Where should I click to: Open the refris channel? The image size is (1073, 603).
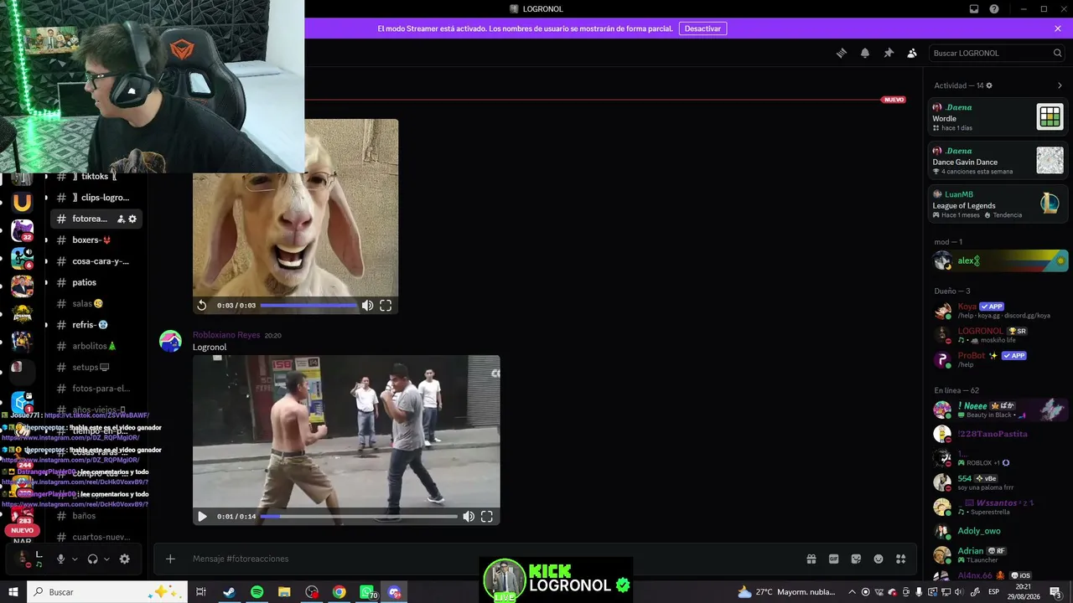tap(96, 325)
